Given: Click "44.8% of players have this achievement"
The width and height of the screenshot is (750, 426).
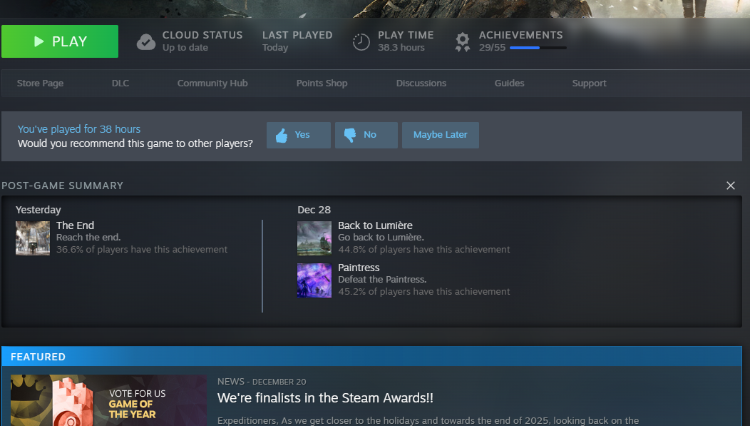Looking at the screenshot, I should pos(423,249).
